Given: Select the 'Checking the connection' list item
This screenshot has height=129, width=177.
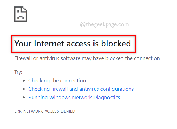Looking at the screenshot, I should [x=57, y=81].
